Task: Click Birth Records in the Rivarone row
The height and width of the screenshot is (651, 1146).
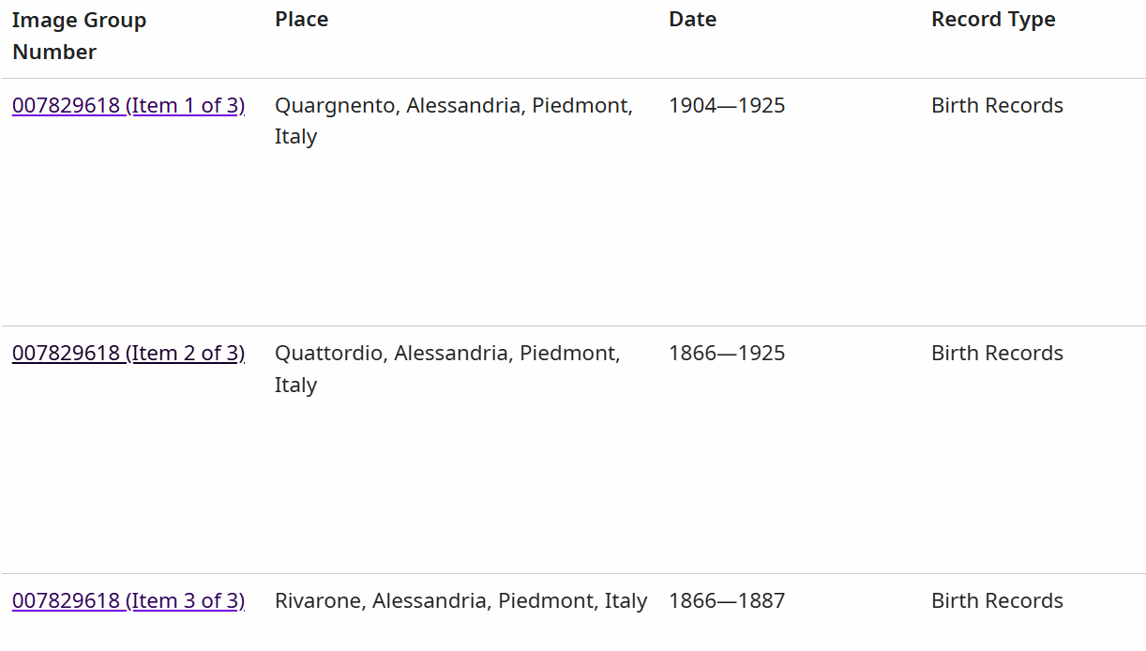Action: pyautogui.click(x=997, y=600)
